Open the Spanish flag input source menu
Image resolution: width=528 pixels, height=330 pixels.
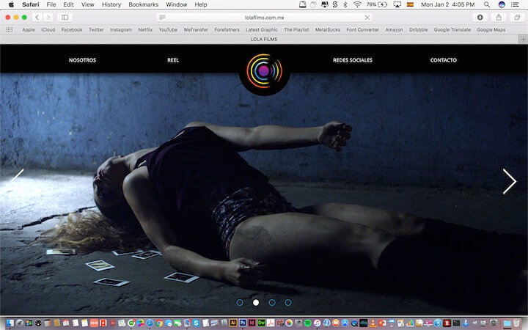coord(410,4)
